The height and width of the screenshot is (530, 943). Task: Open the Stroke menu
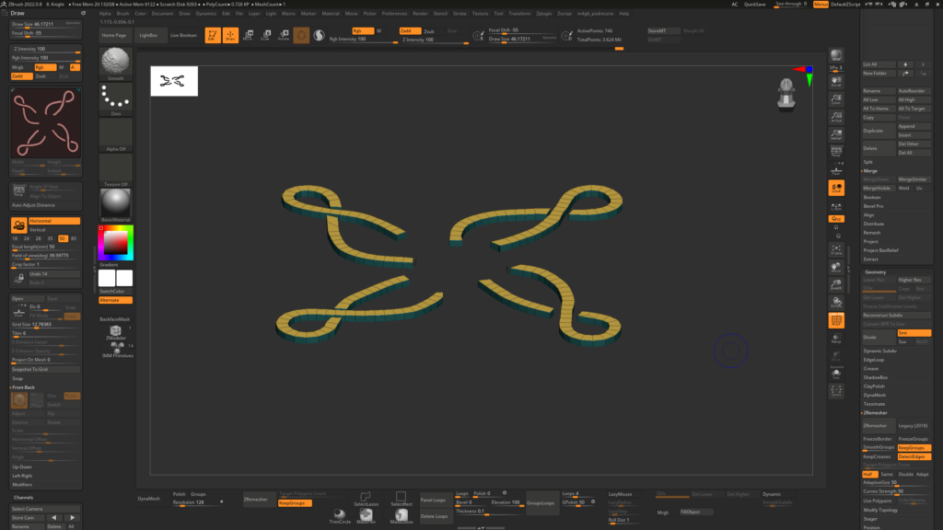click(460, 14)
